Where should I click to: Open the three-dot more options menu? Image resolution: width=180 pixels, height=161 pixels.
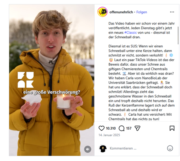coord(172,12)
